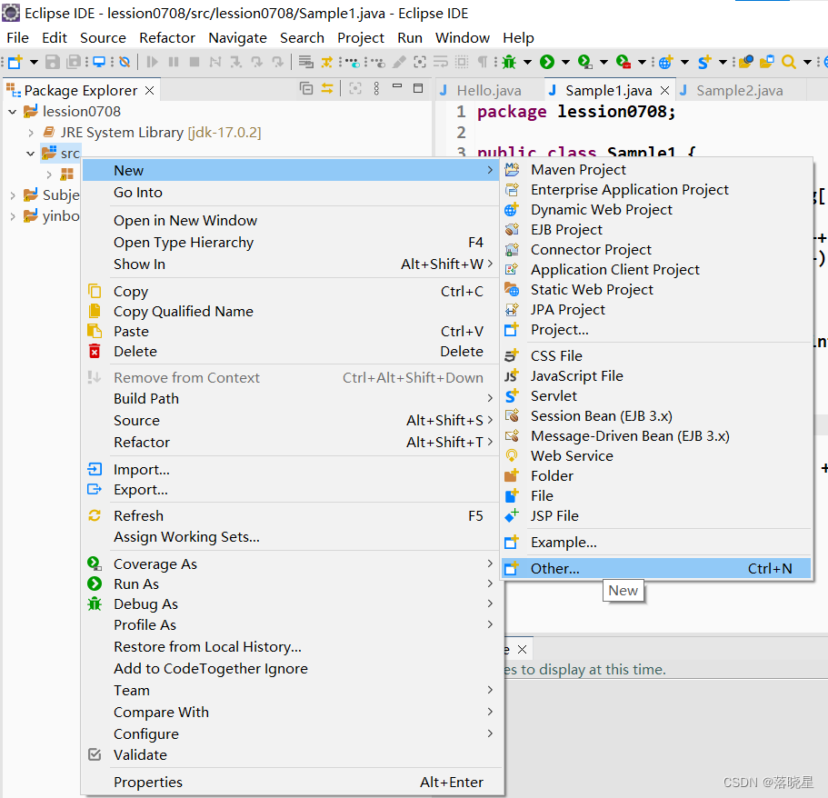The width and height of the screenshot is (828, 798).
Task: Minimize the Package Explorer view
Action: tap(397, 86)
